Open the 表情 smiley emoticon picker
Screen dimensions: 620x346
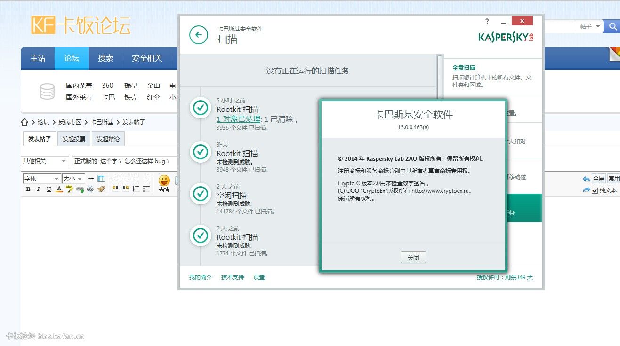pos(164,183)
